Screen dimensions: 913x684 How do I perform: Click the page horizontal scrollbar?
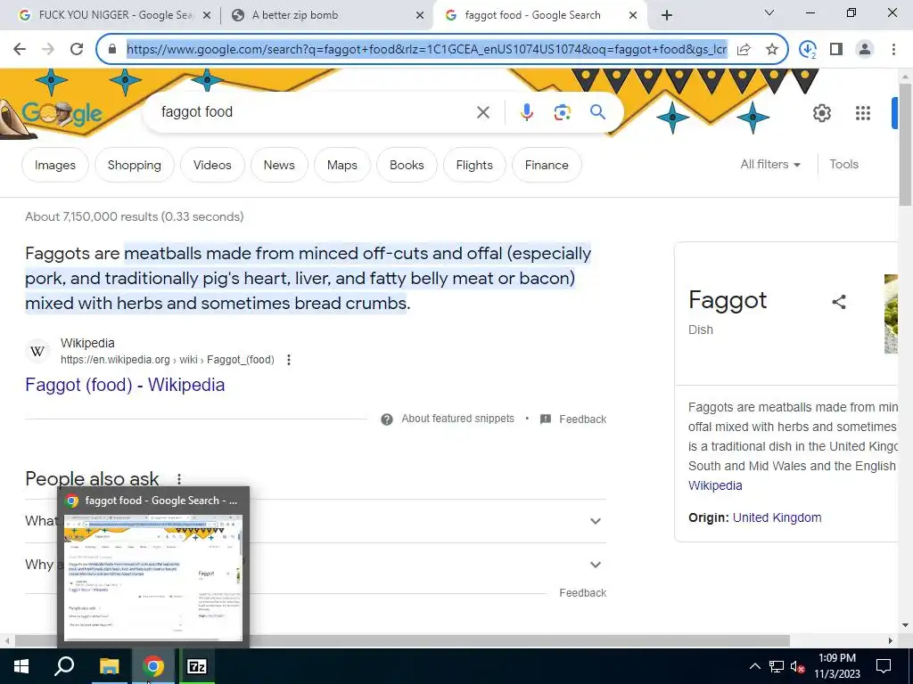point(402,640)
